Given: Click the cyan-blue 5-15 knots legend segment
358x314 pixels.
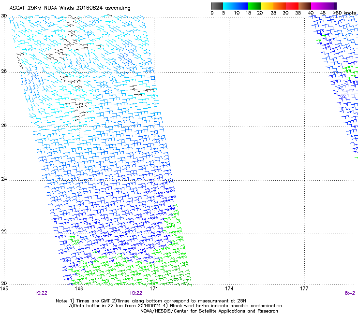Looking at the screenshot, I should pyautogui.click(x=236, y=6).
